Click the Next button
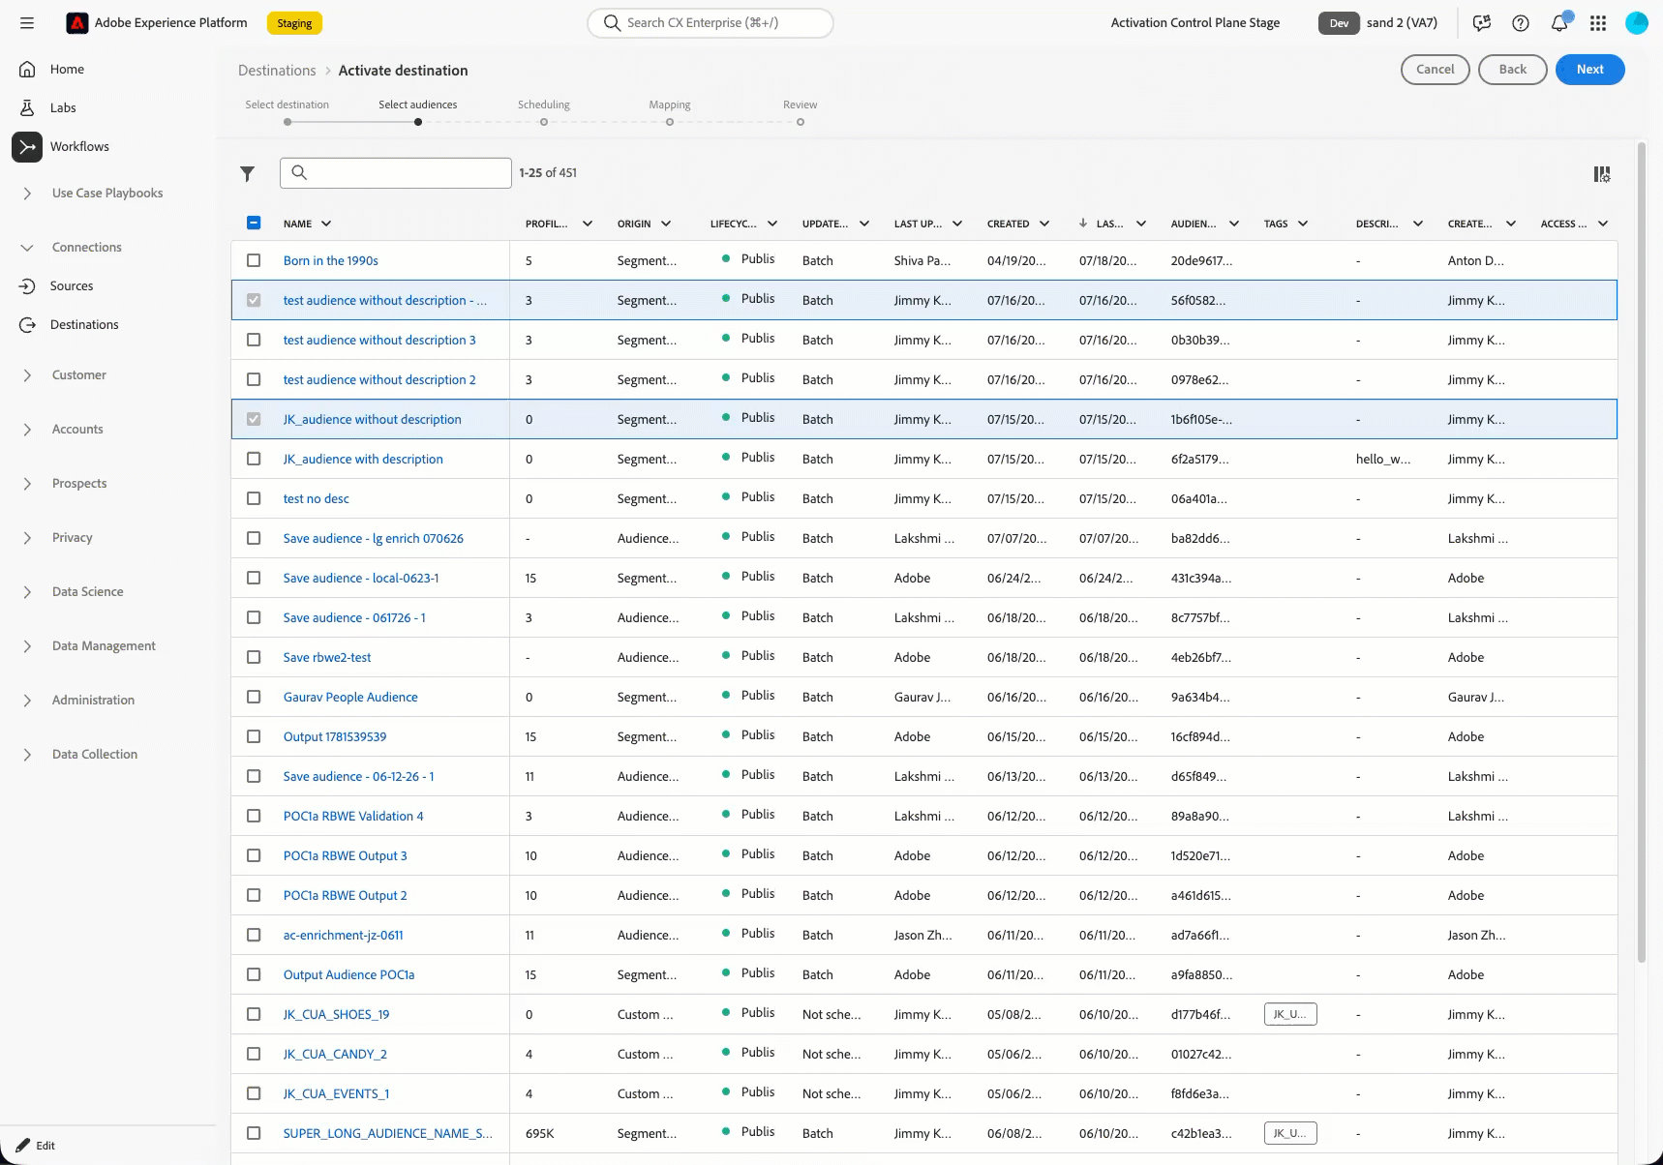The width and height of the screenshot is (1663, 1165). click(1589, 70)
